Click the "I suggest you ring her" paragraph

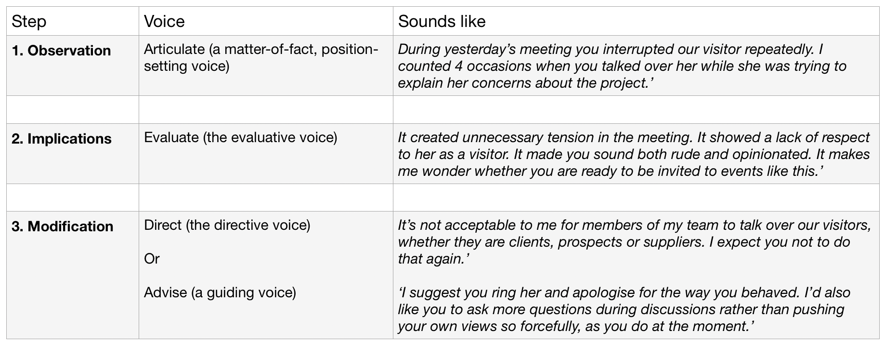[624, 309]
